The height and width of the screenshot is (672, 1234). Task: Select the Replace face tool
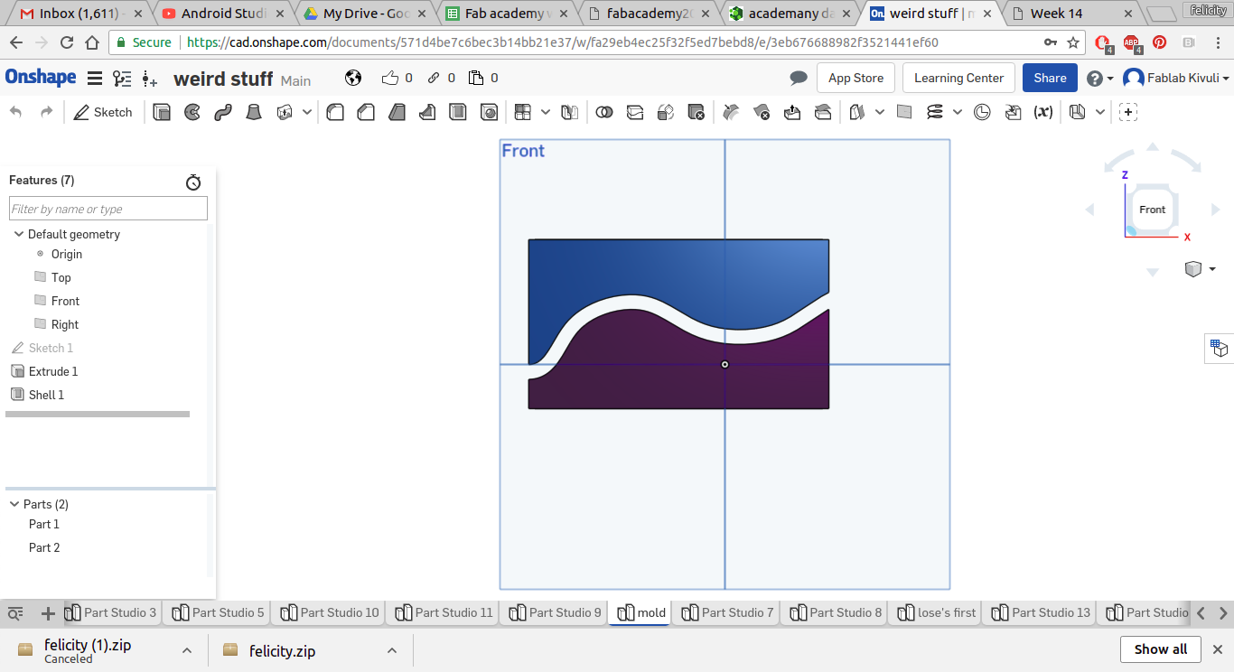tap(823, 112)
